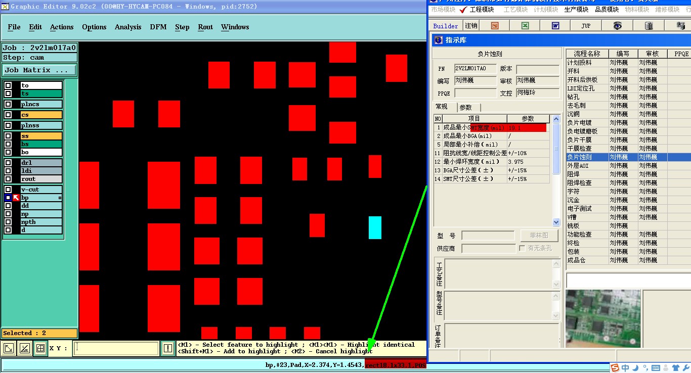The width and height of the screenshot is (691, 373).
Task: Open the Actions menu
Action: [62, 27]
